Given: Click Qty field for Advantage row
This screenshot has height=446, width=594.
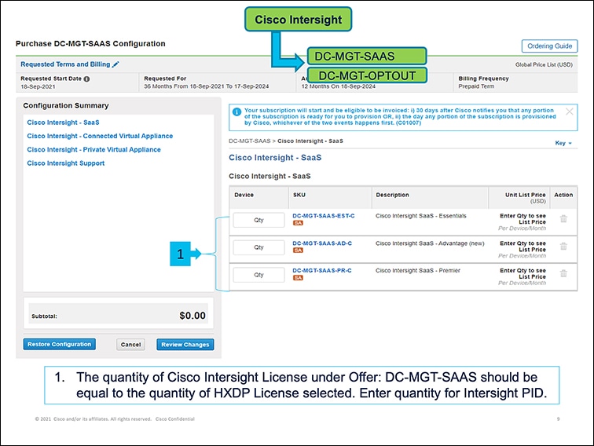Looking at the screenshot, I should (258, 247).
